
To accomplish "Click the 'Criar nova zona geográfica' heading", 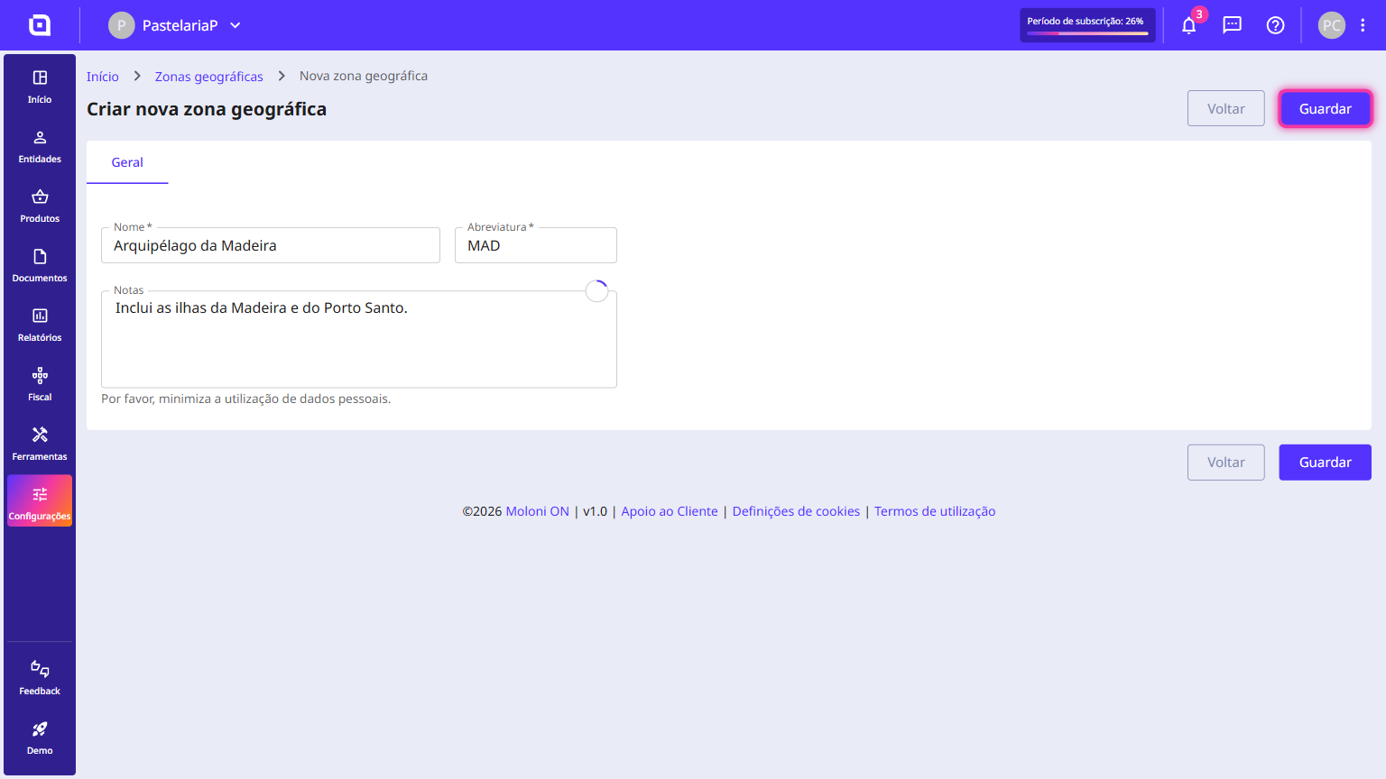I will 207,109.
